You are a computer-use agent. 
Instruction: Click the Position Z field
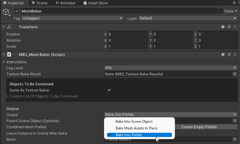[x=218, y=34]
